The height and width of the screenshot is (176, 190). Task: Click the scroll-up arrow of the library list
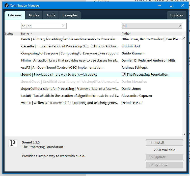(184, 38)
